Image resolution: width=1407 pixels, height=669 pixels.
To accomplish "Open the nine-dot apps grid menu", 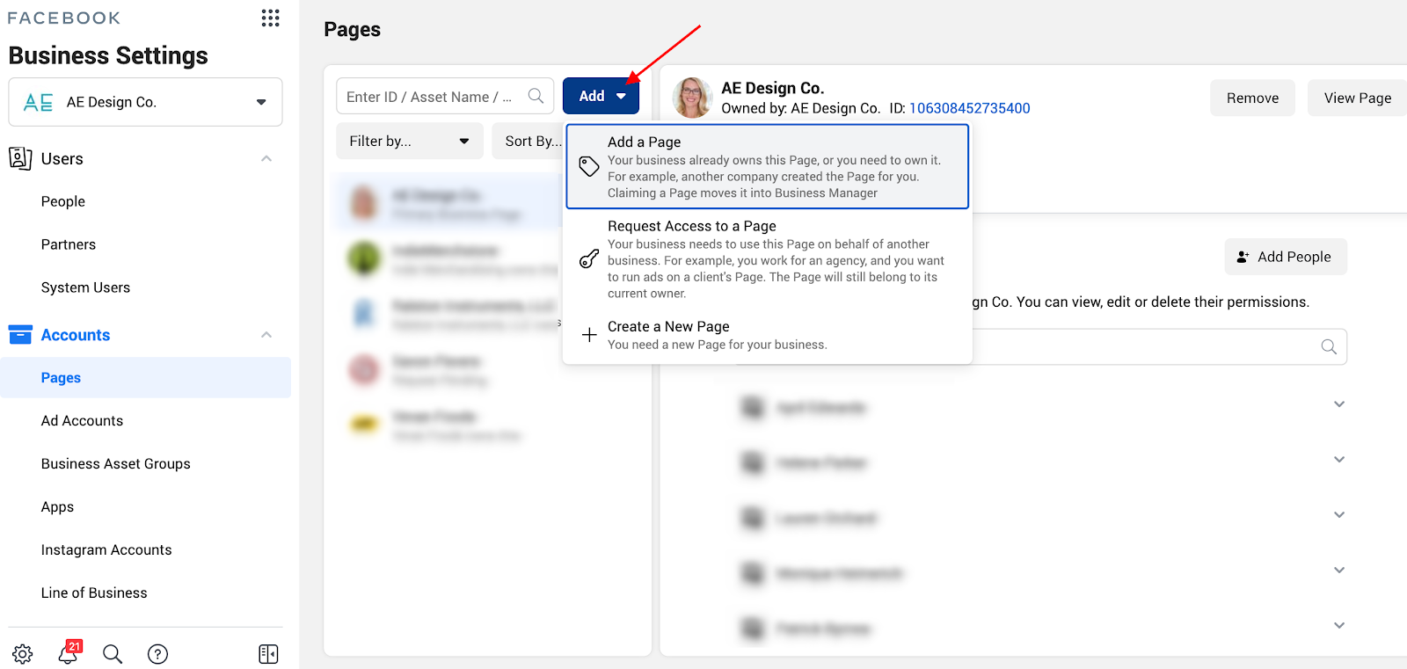I will (x=270, y=18).
